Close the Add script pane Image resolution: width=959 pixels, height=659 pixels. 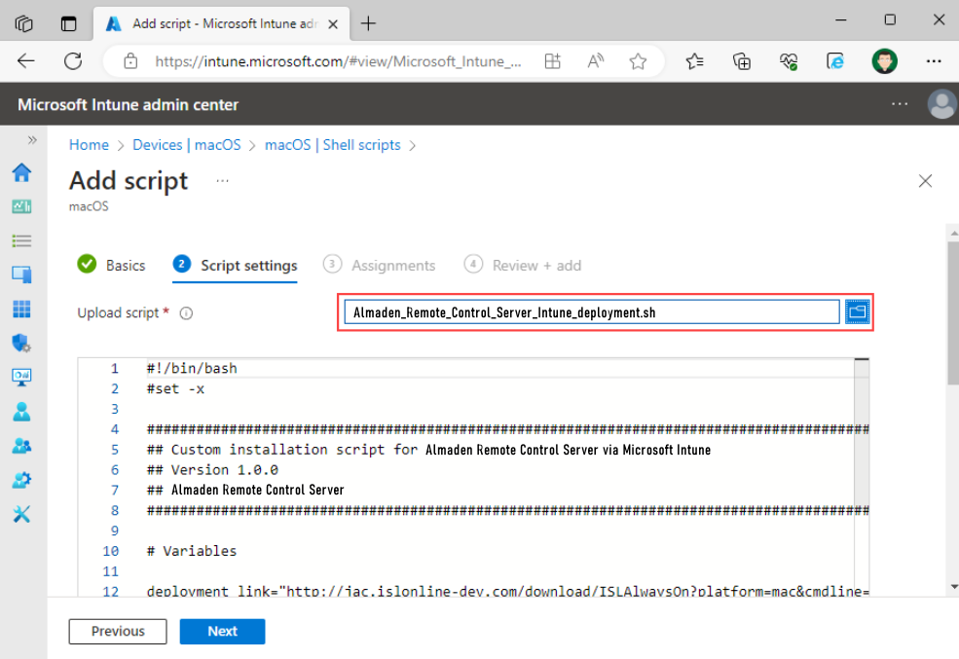tap(925, 181)
